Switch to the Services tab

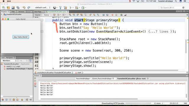21,12
